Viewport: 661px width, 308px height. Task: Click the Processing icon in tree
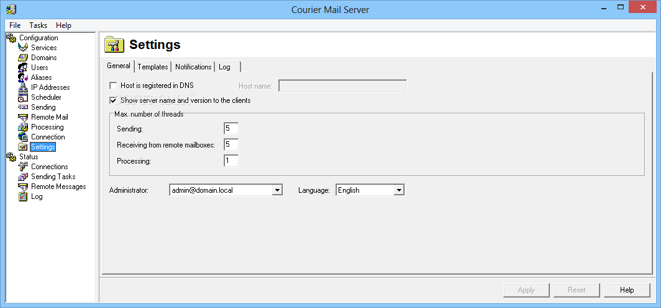23,127
